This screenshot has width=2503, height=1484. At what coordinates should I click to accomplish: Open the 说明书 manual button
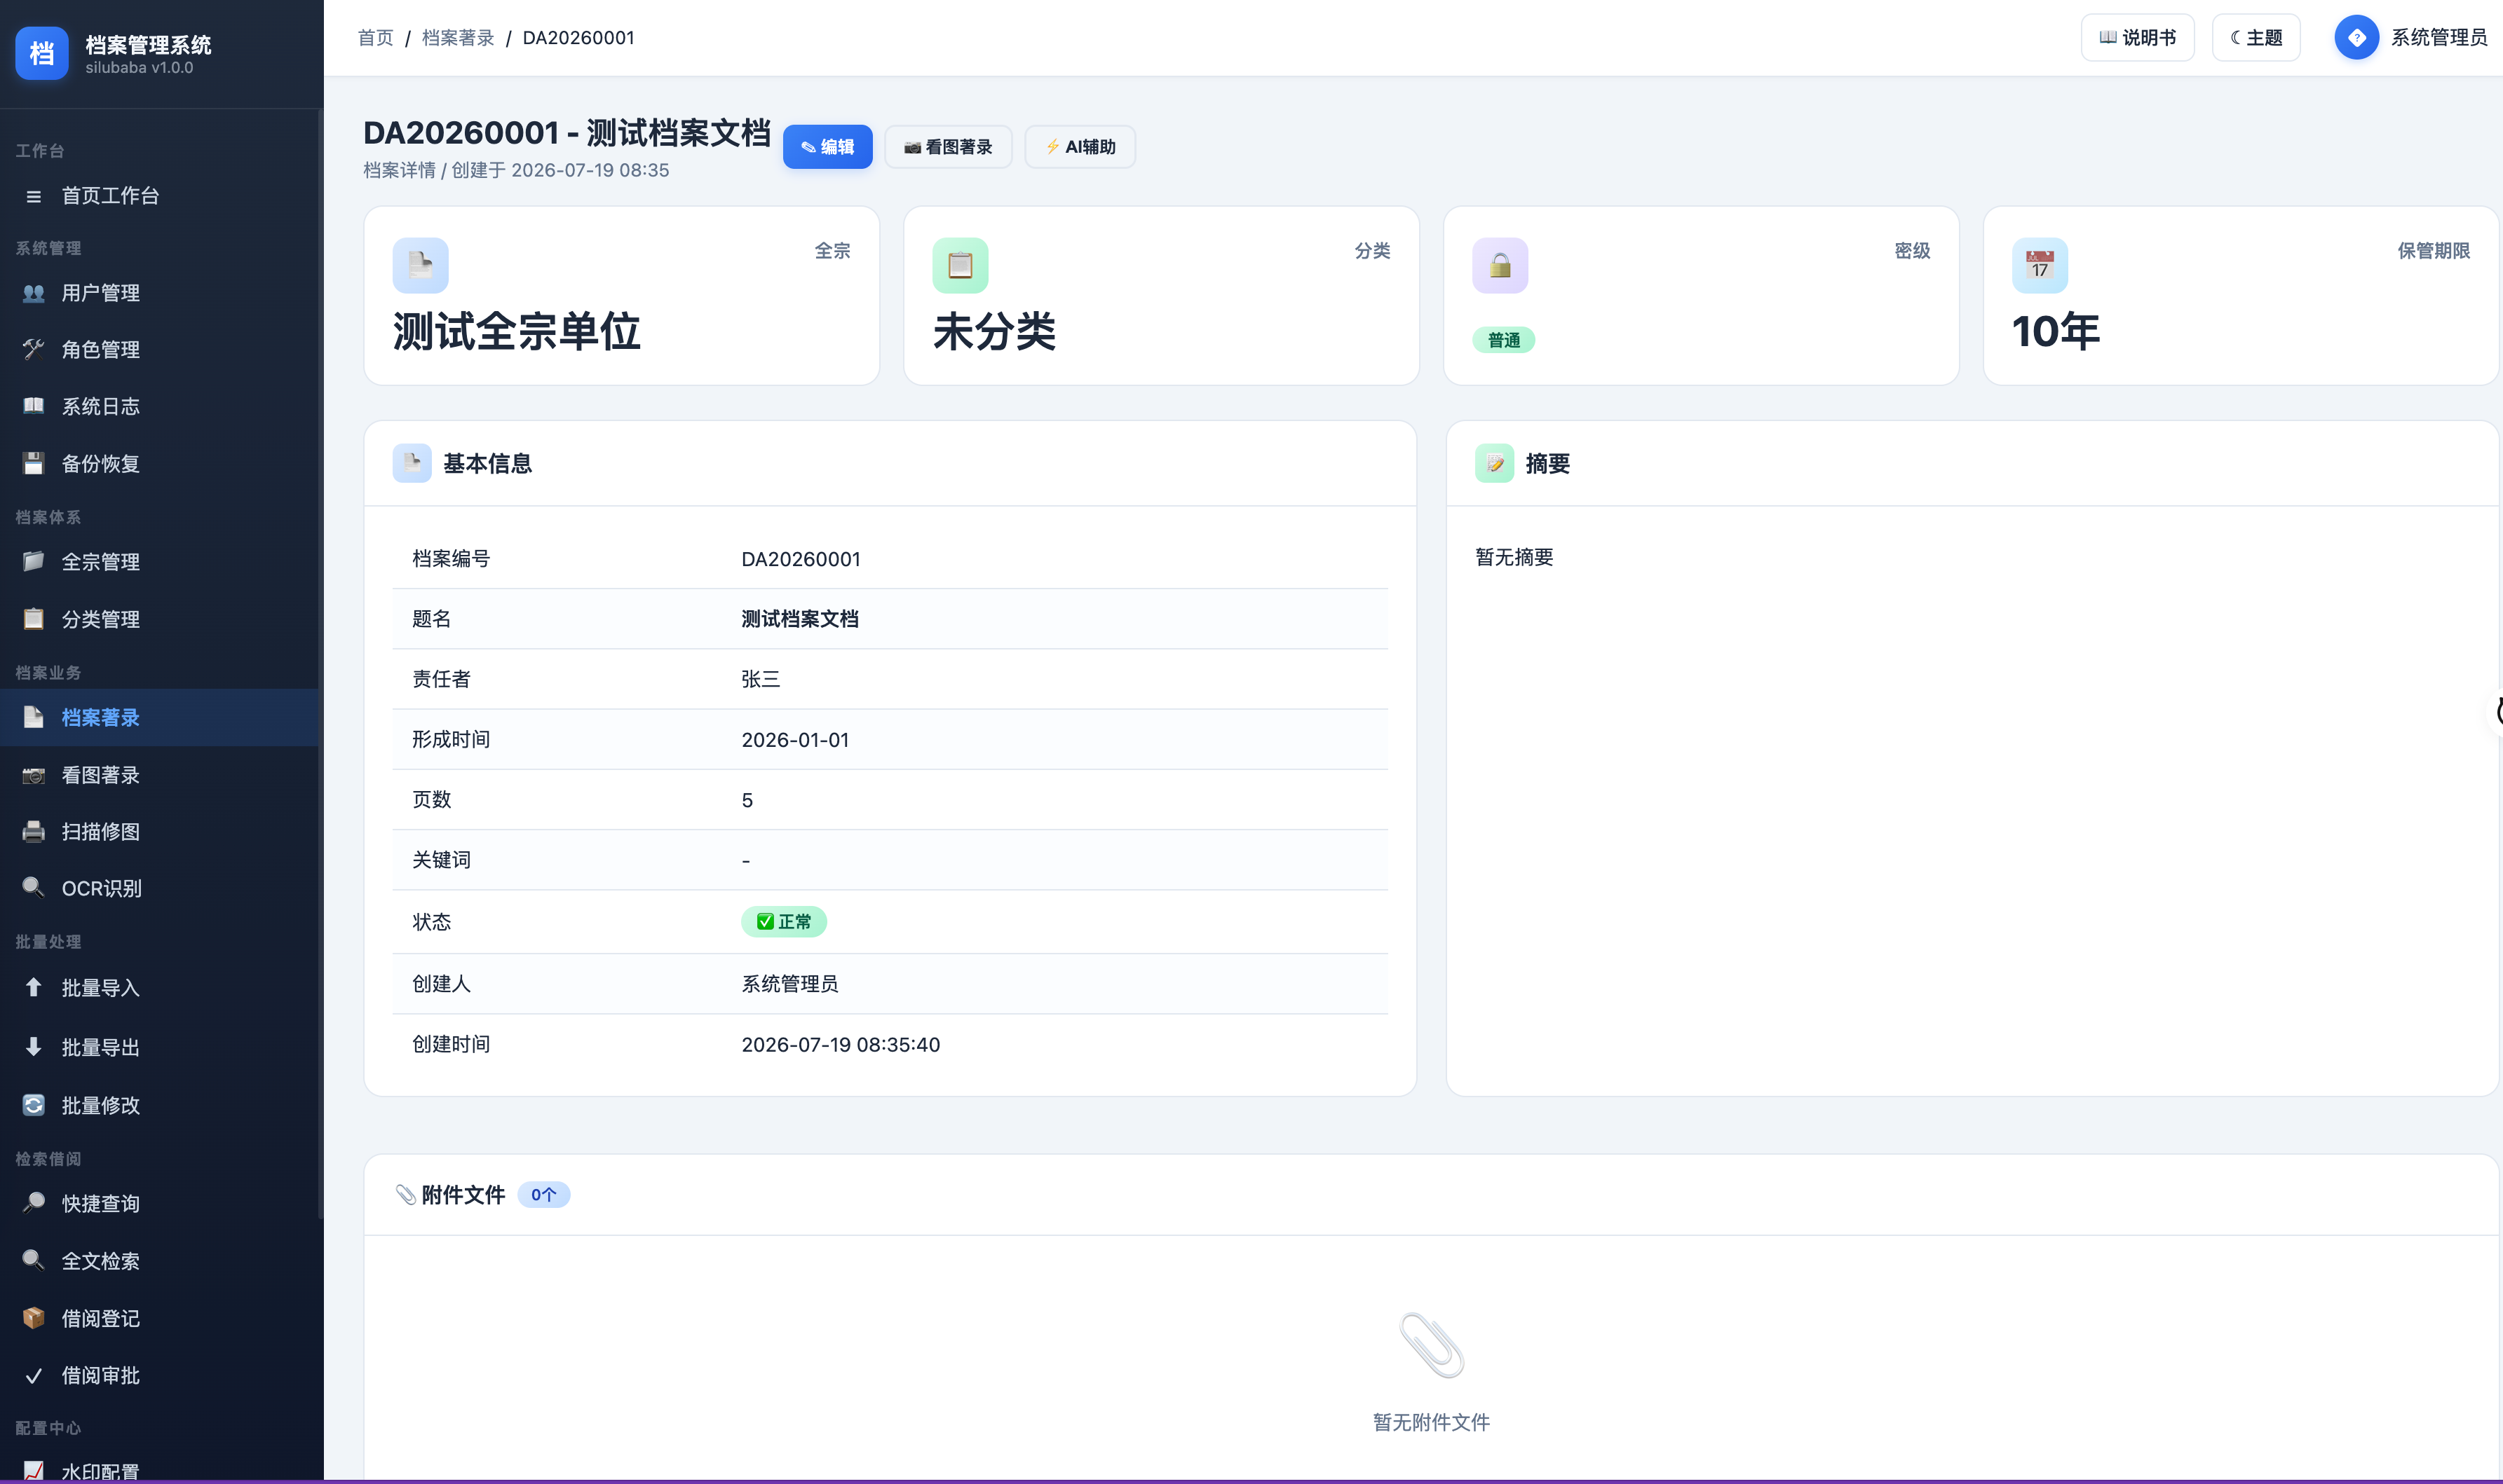(2137, 37)
